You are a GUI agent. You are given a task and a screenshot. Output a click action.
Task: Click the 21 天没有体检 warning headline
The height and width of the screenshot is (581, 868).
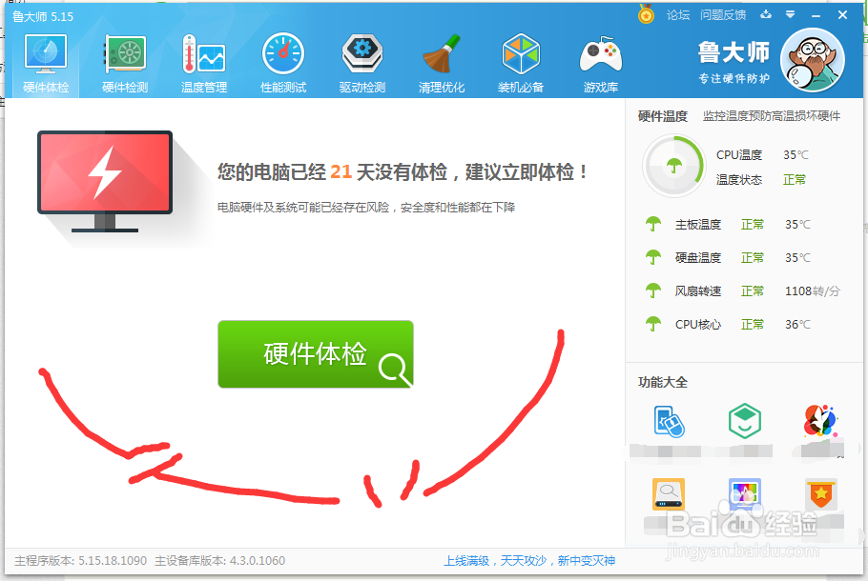(x=403, y=172)
